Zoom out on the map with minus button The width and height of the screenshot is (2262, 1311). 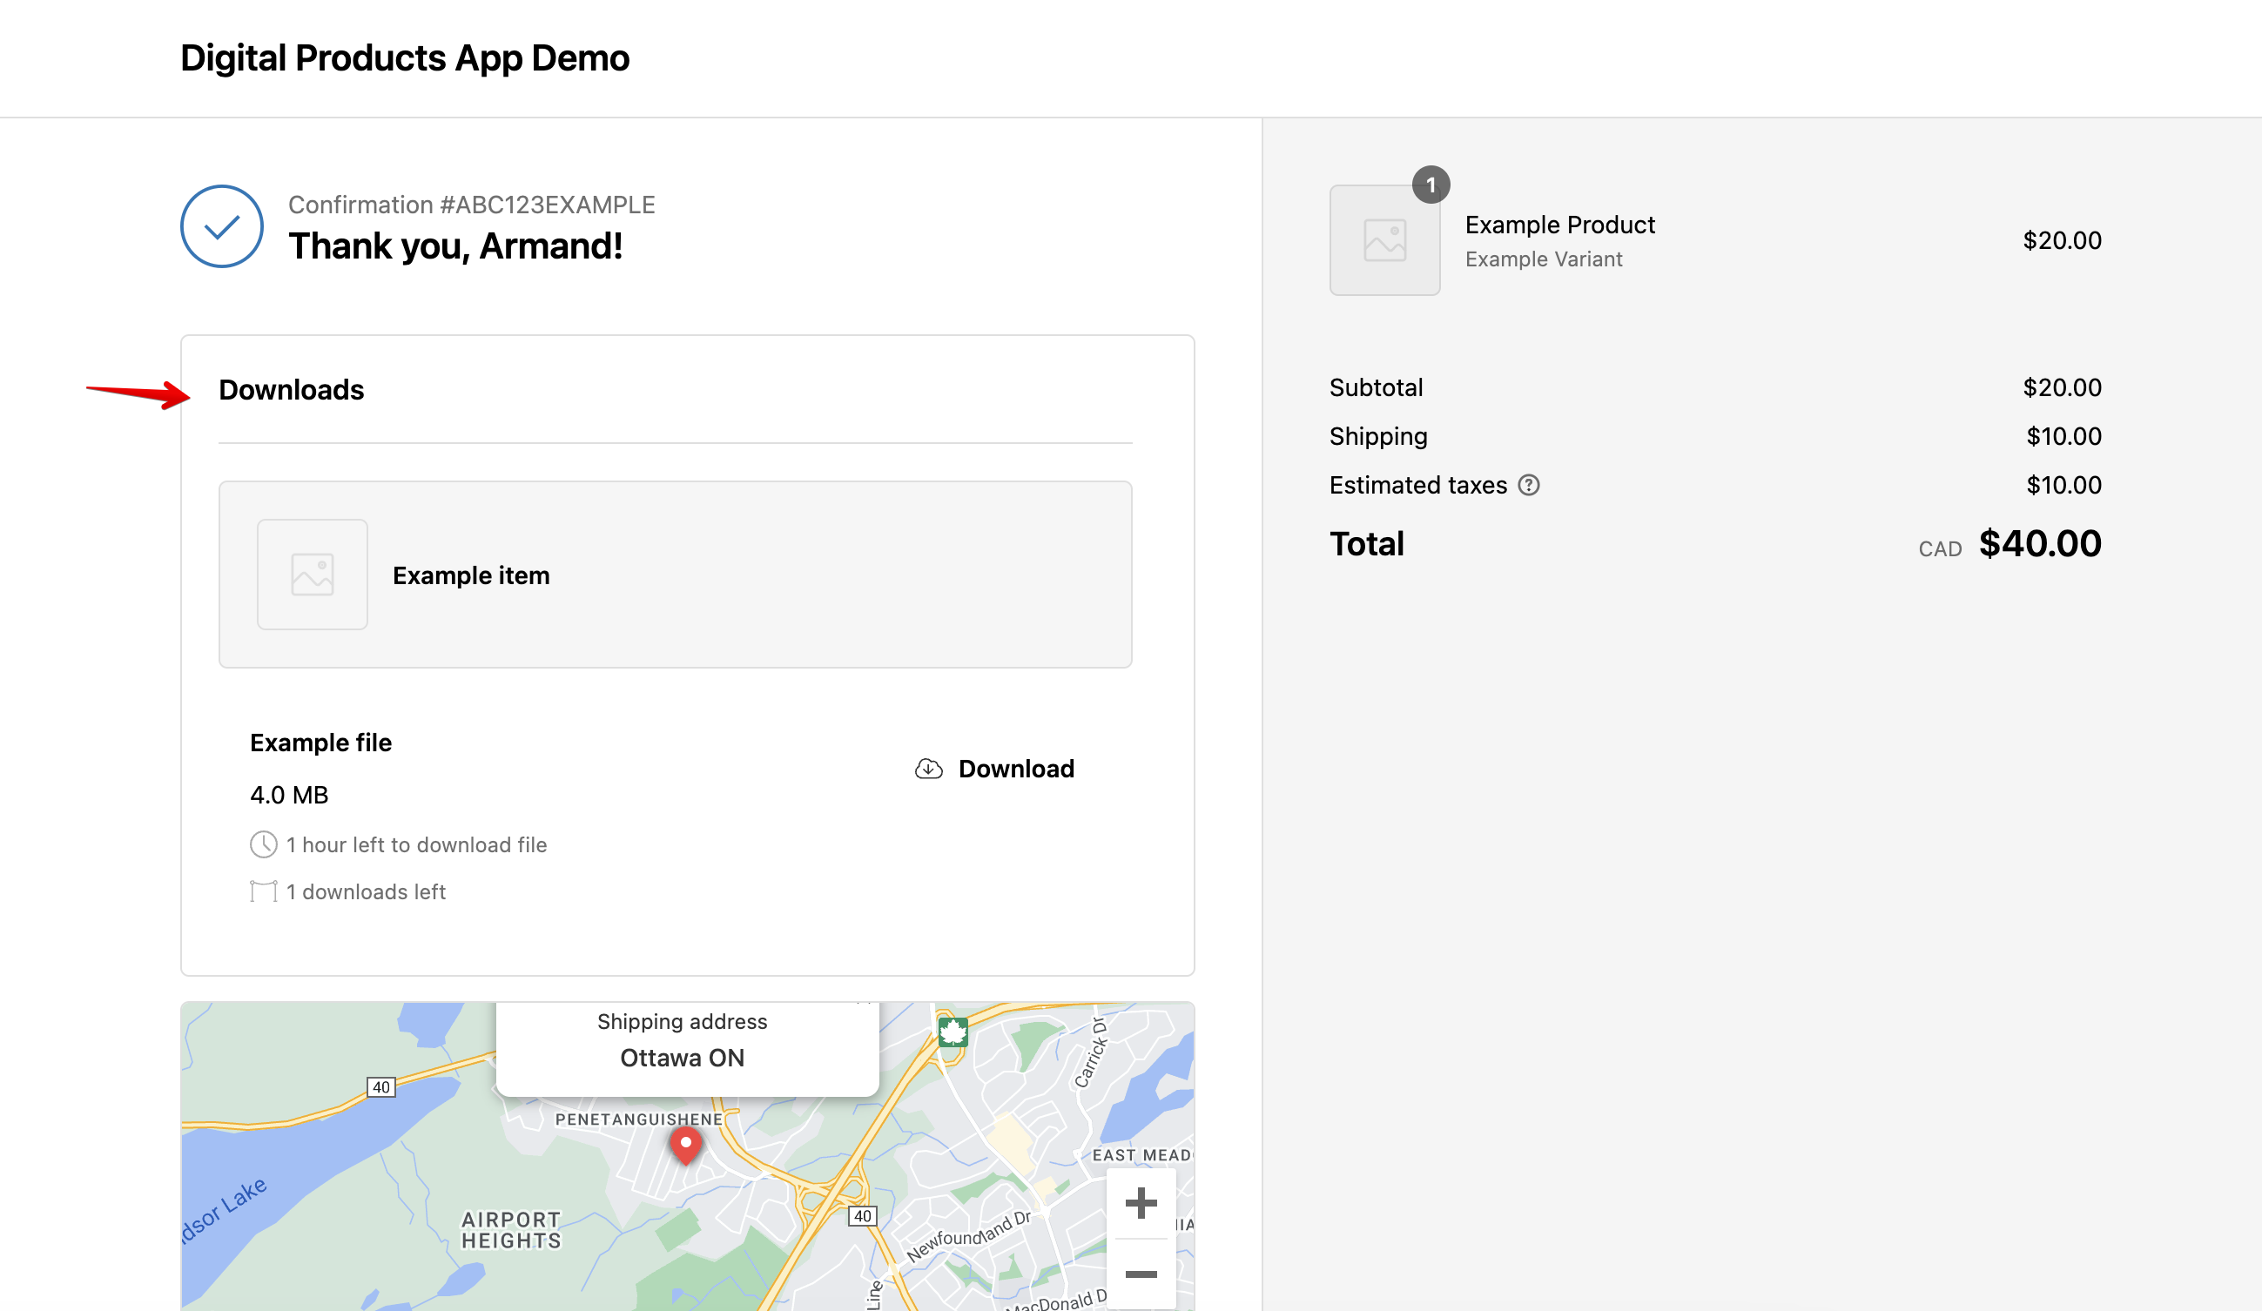click(1140, 1274)
